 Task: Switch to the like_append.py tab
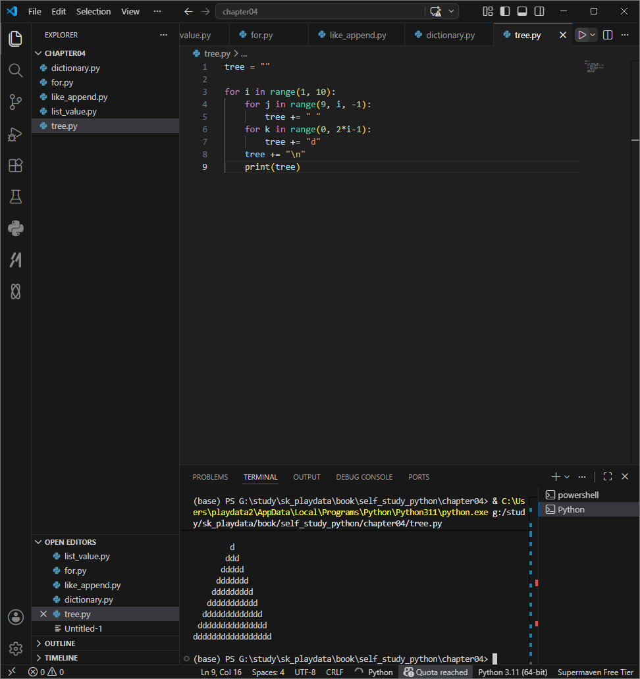pyautogui.click(x=358, y=35)
